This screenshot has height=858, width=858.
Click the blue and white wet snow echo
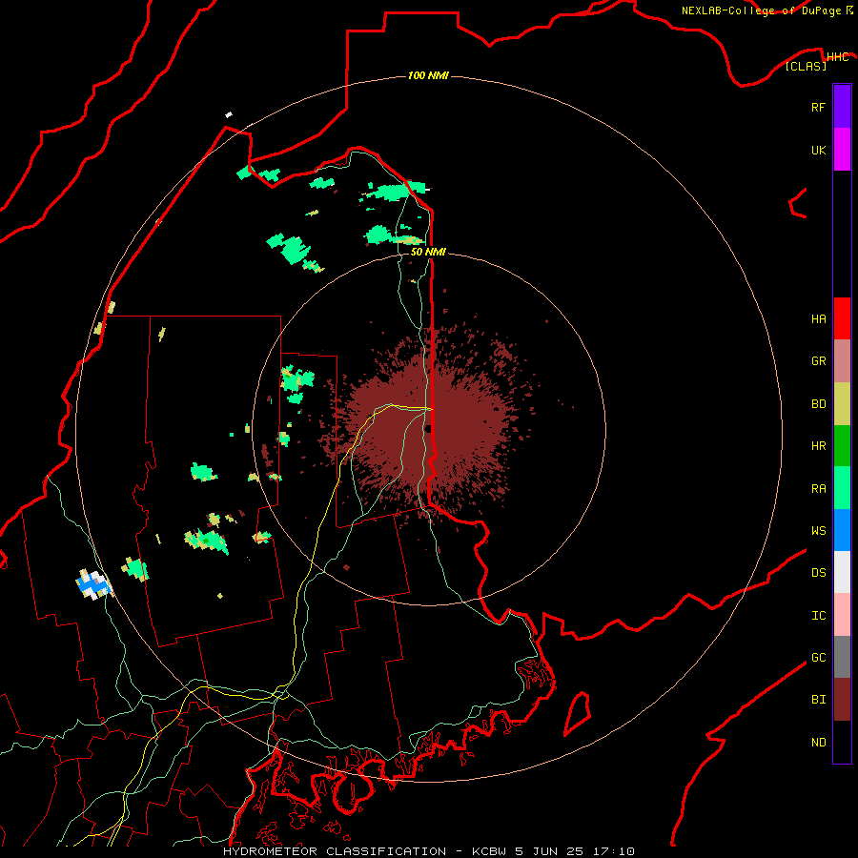point(93,584)
